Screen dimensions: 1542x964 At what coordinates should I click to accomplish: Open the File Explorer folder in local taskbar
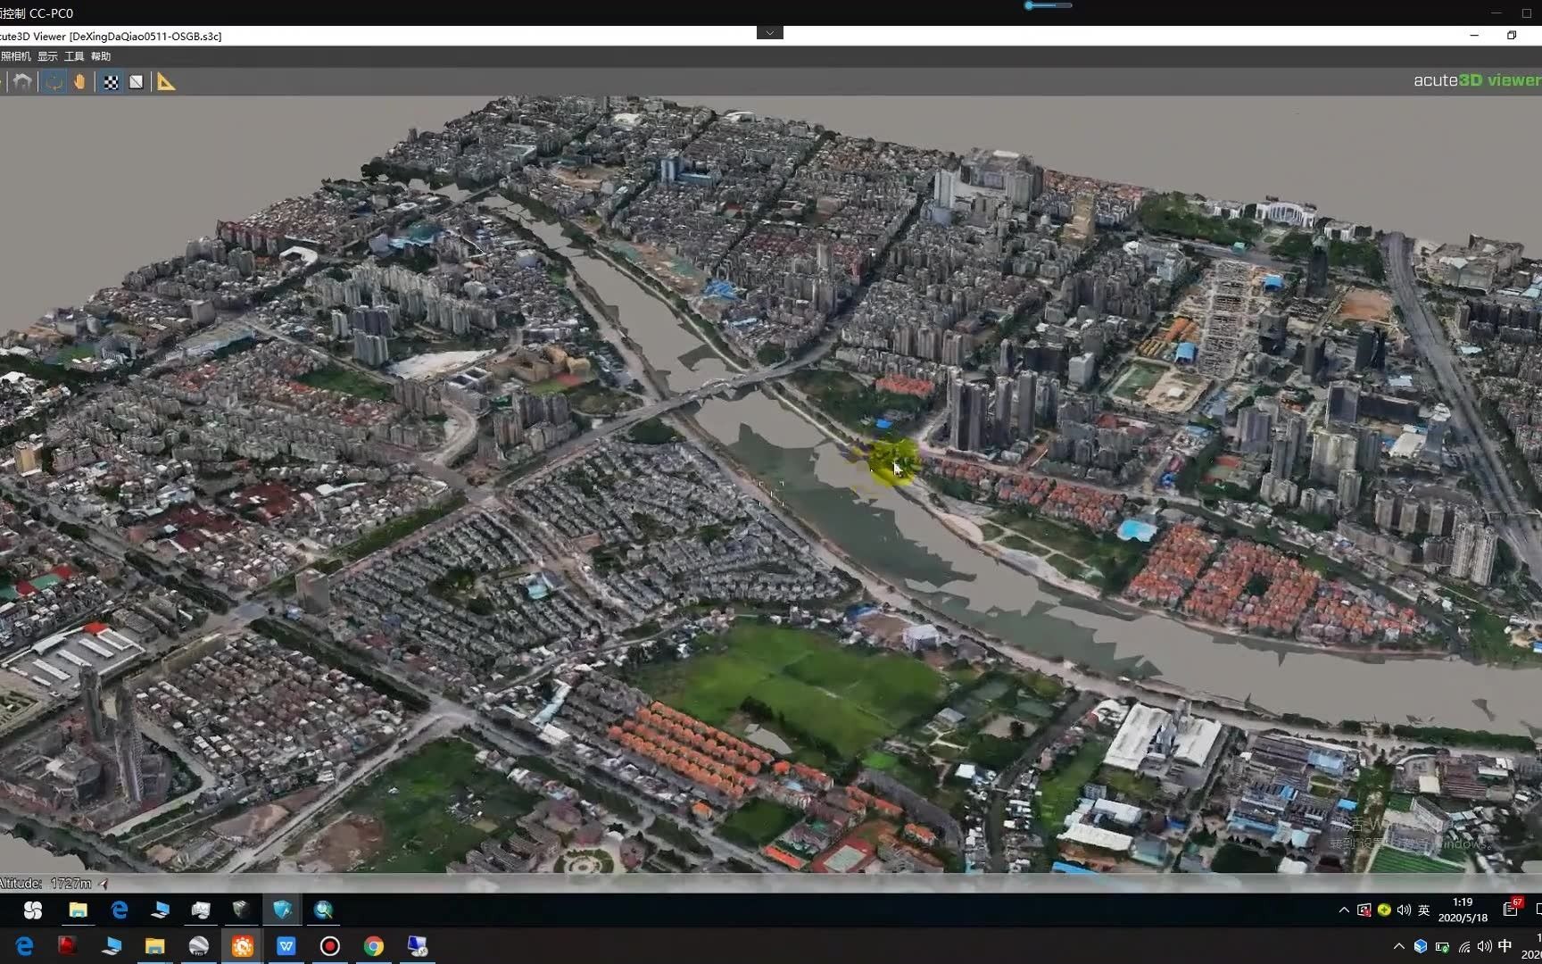155,946
